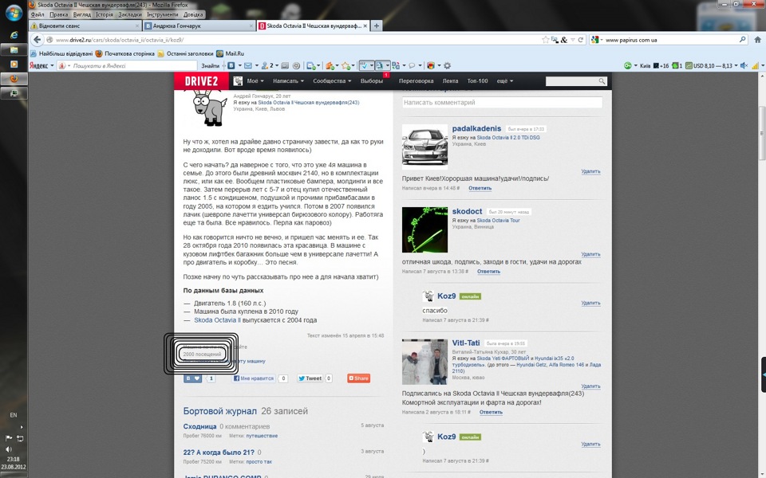The height and width of the screenshot is (478, 766).
Task: Open padalkadenis car thumbnail
Action: pos(424,147)
